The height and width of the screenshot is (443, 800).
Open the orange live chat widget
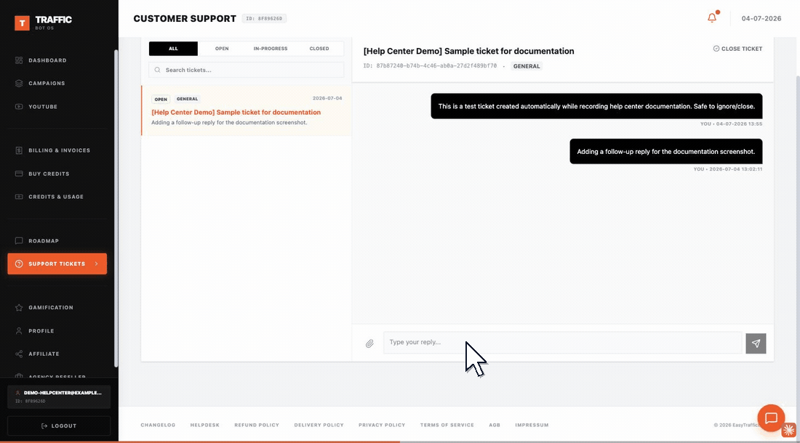771,418
